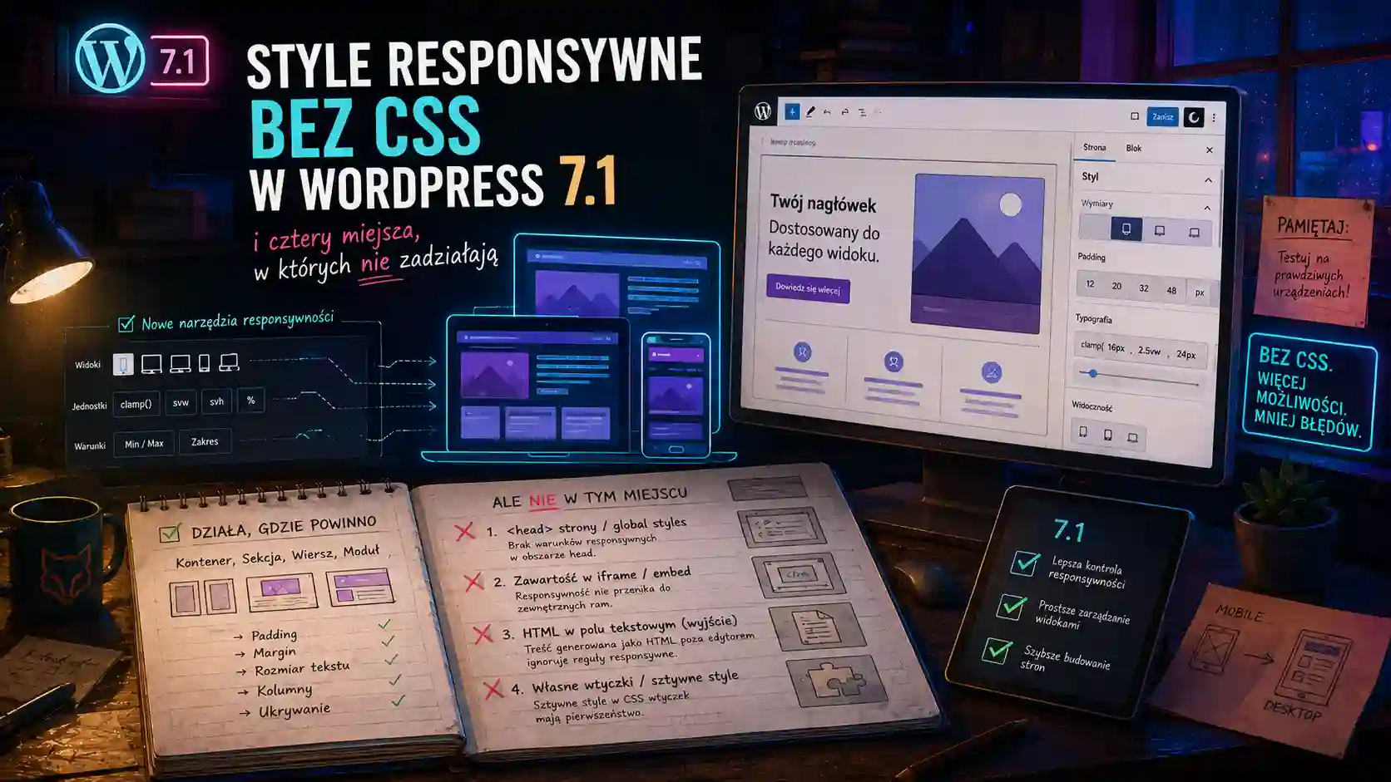Viewport: 1391px width, 782px height.
Task: Click the 48 padding value
Action: 1171,290
